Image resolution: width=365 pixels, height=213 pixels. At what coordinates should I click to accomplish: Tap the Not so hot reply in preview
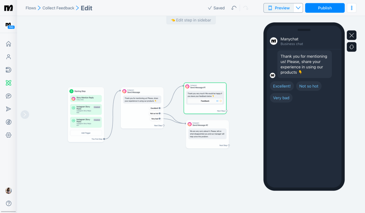tap(309, 86)
